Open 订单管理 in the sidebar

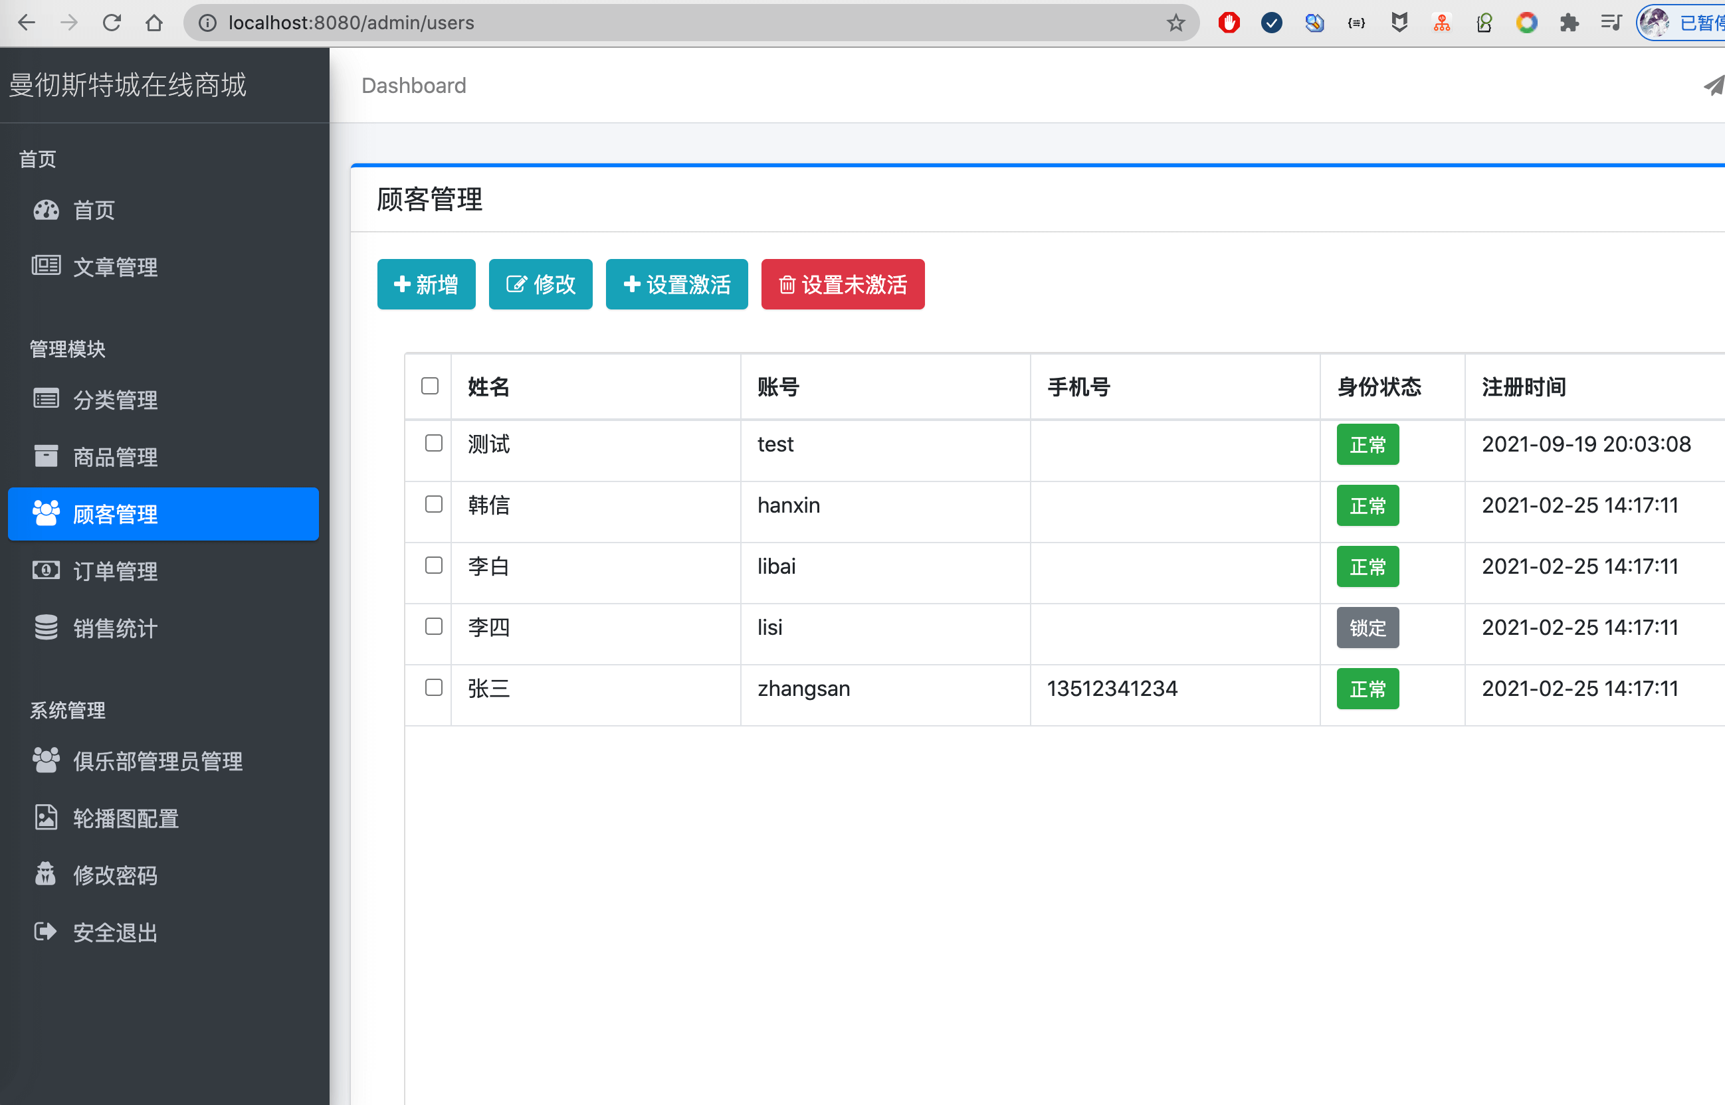(x=163, y=571)
